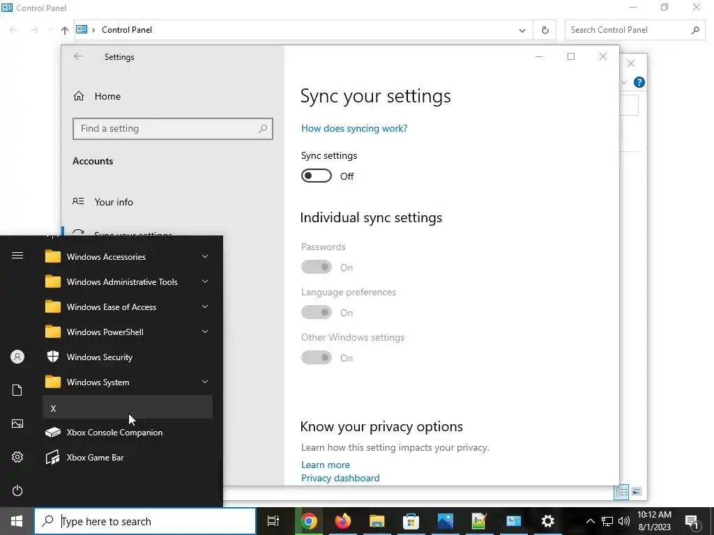Refresh the Control Panel address bar
714x535 pixels.
[x=545, y=30]
